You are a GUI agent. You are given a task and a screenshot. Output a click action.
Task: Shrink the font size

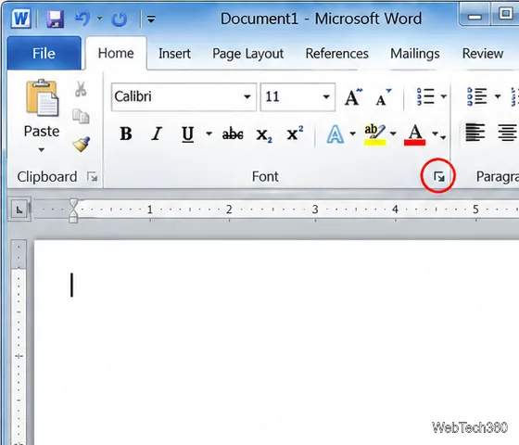click(x=384, y=97)
